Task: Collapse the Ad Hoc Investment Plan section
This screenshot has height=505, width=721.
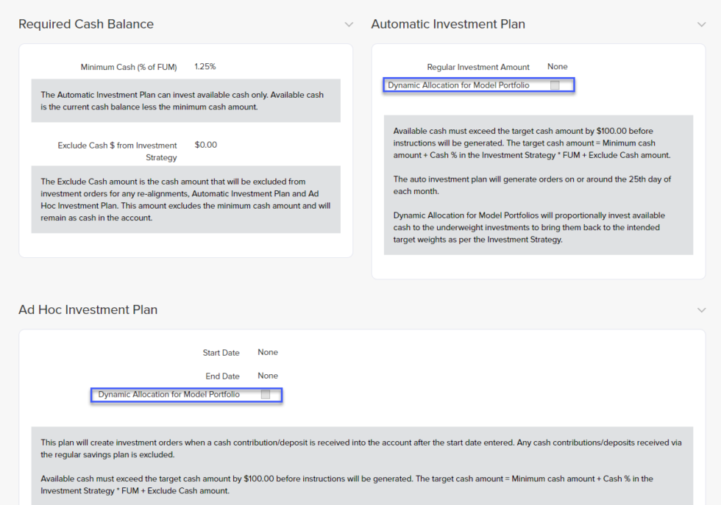Action: point(700,310)
